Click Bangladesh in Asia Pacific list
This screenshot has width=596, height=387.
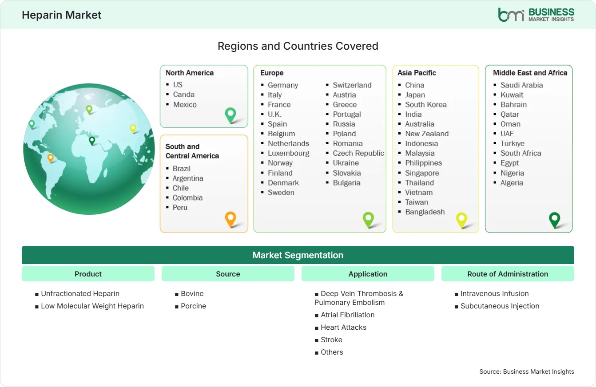pos(425,212)
